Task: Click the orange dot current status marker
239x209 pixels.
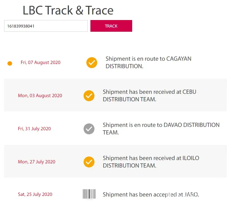Action: point(10,63)
